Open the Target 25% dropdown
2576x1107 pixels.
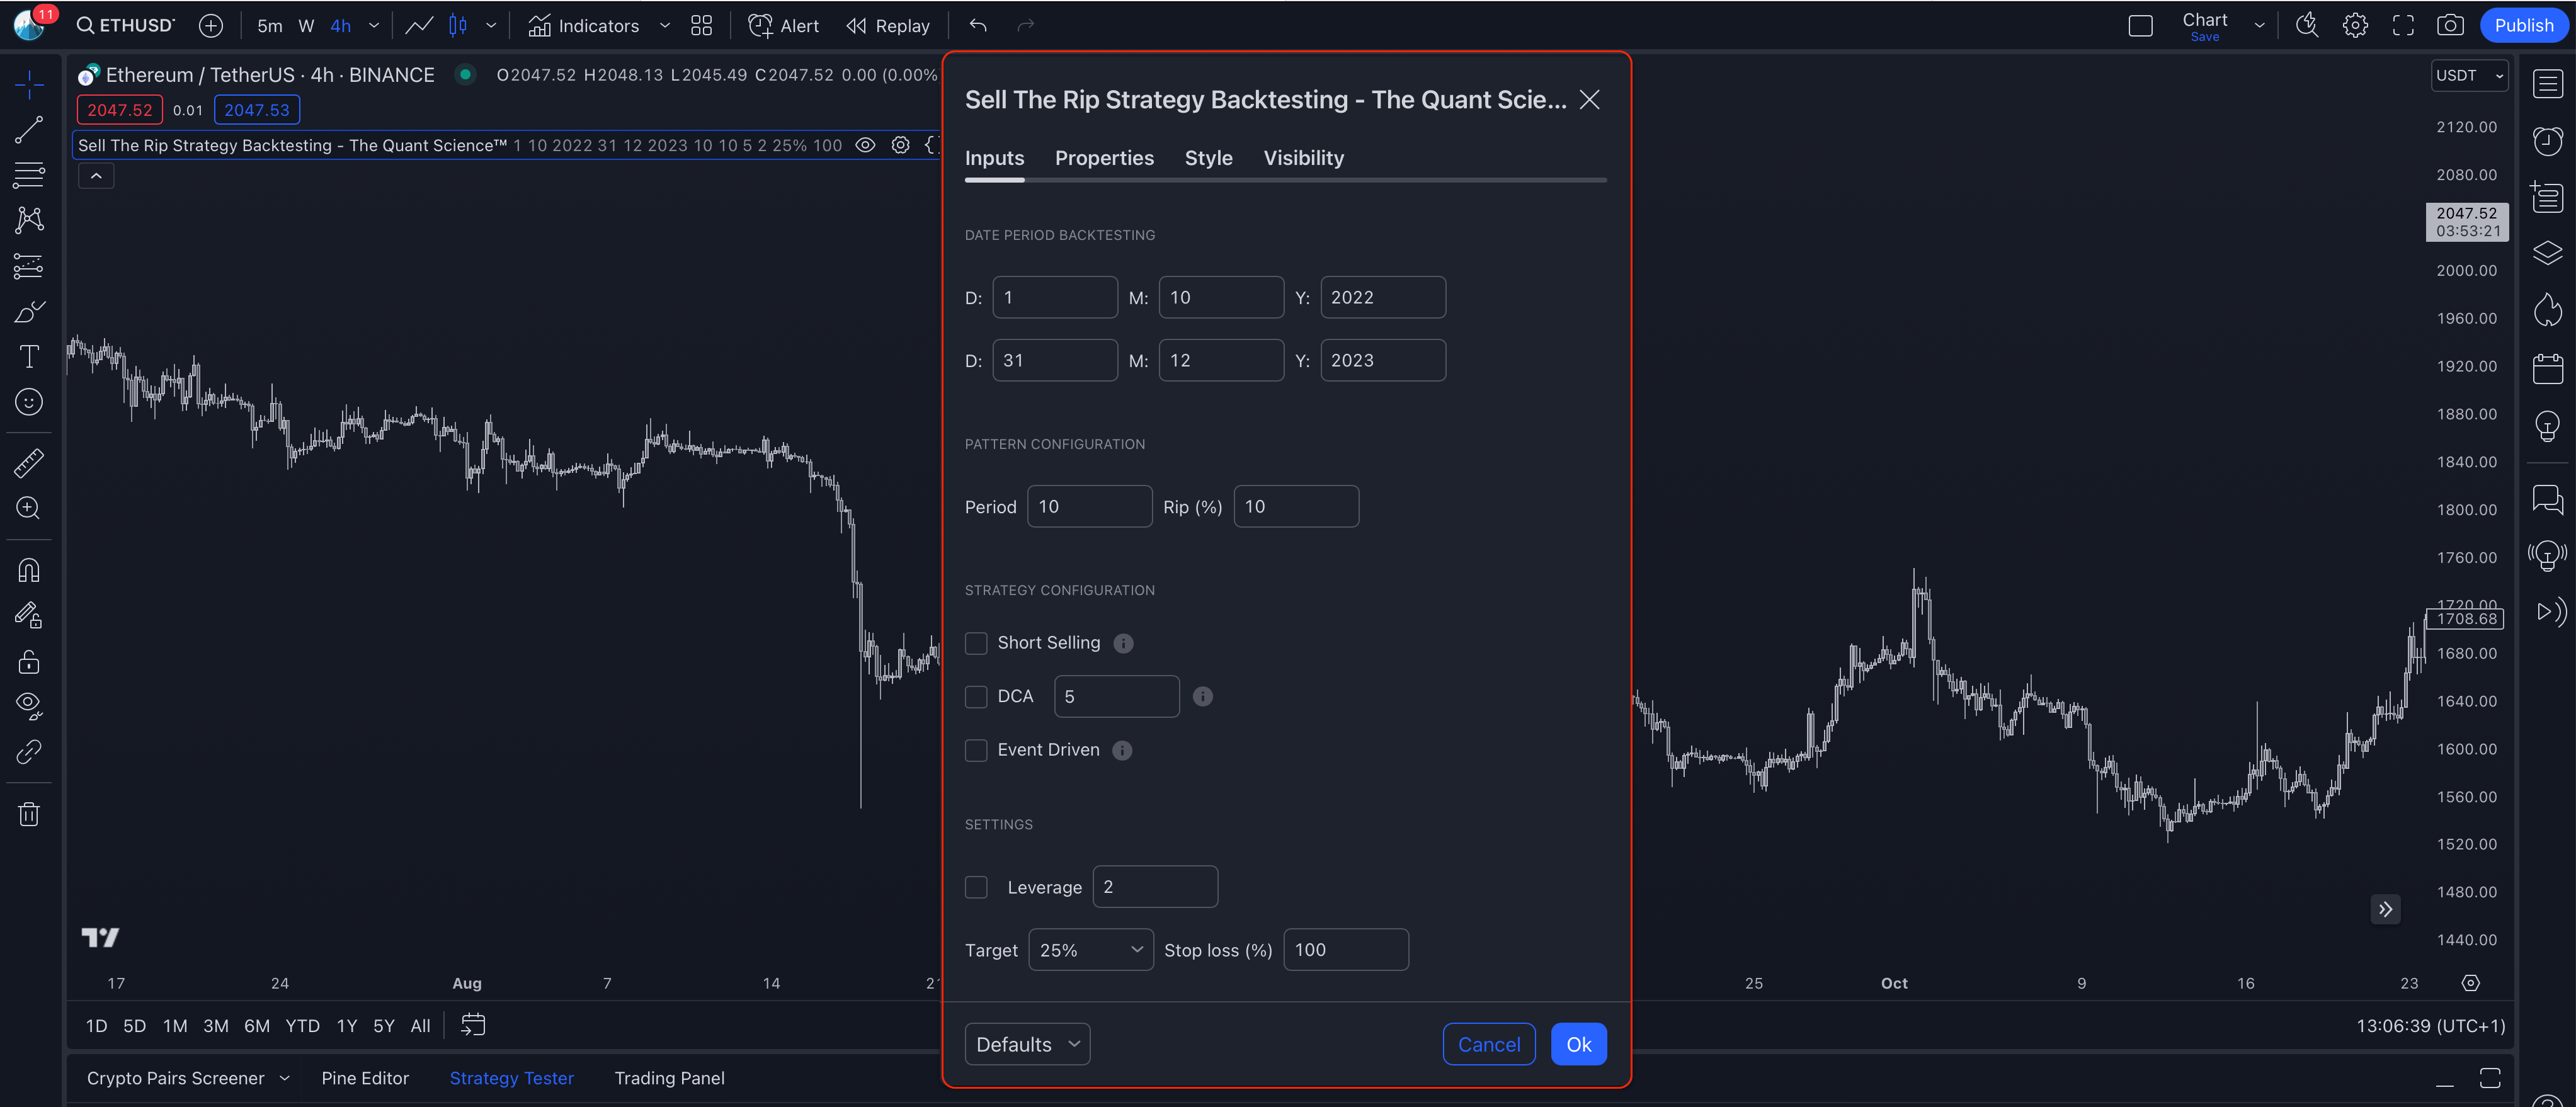tap(1090, 950)
